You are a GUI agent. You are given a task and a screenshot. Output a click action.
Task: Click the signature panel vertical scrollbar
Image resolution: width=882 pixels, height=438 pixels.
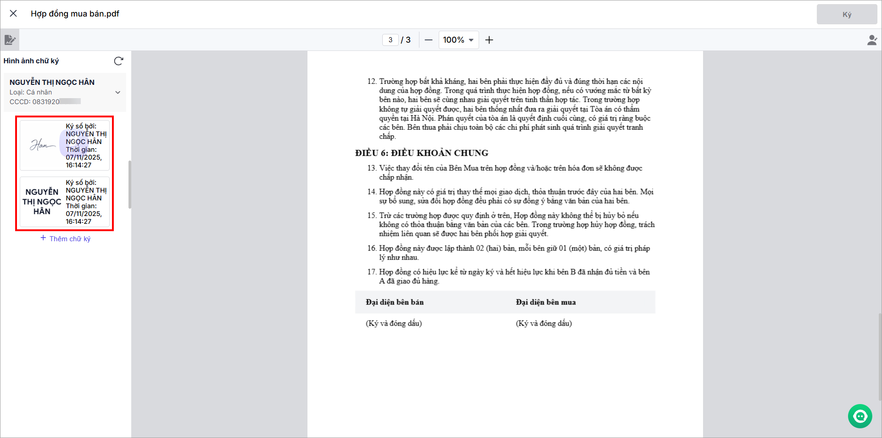(130, 184)
